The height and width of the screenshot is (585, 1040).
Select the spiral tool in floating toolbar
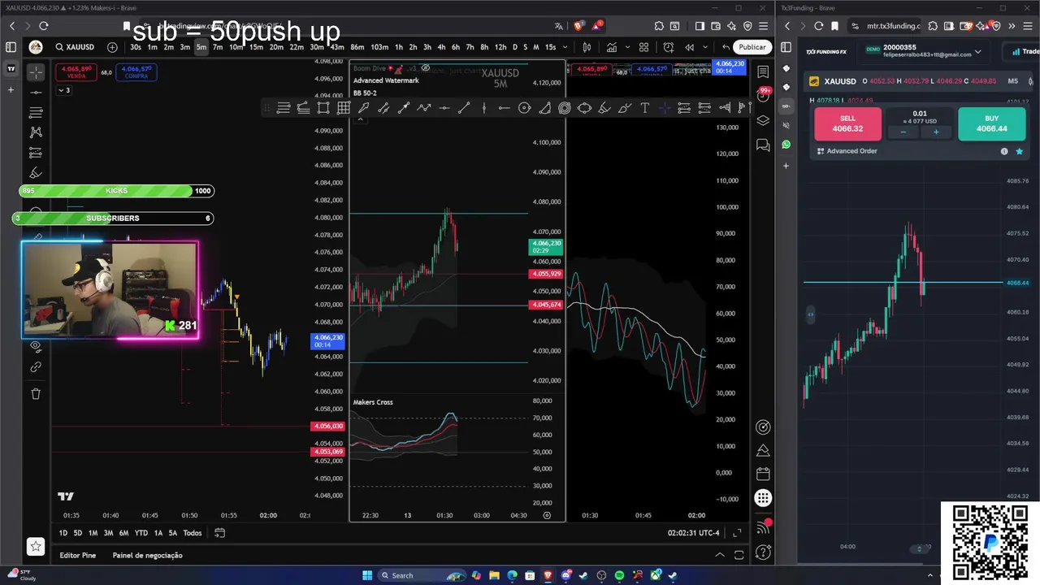point(564,108)
